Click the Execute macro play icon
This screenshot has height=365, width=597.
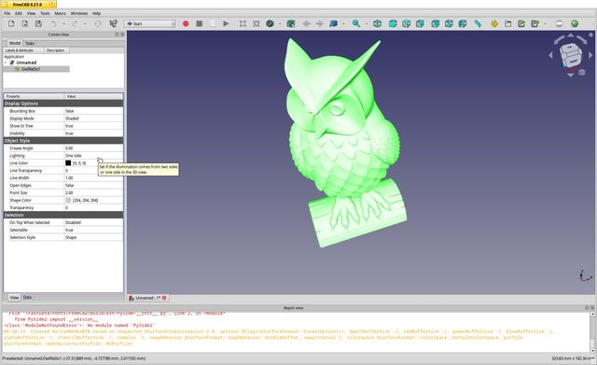[226, 23]
